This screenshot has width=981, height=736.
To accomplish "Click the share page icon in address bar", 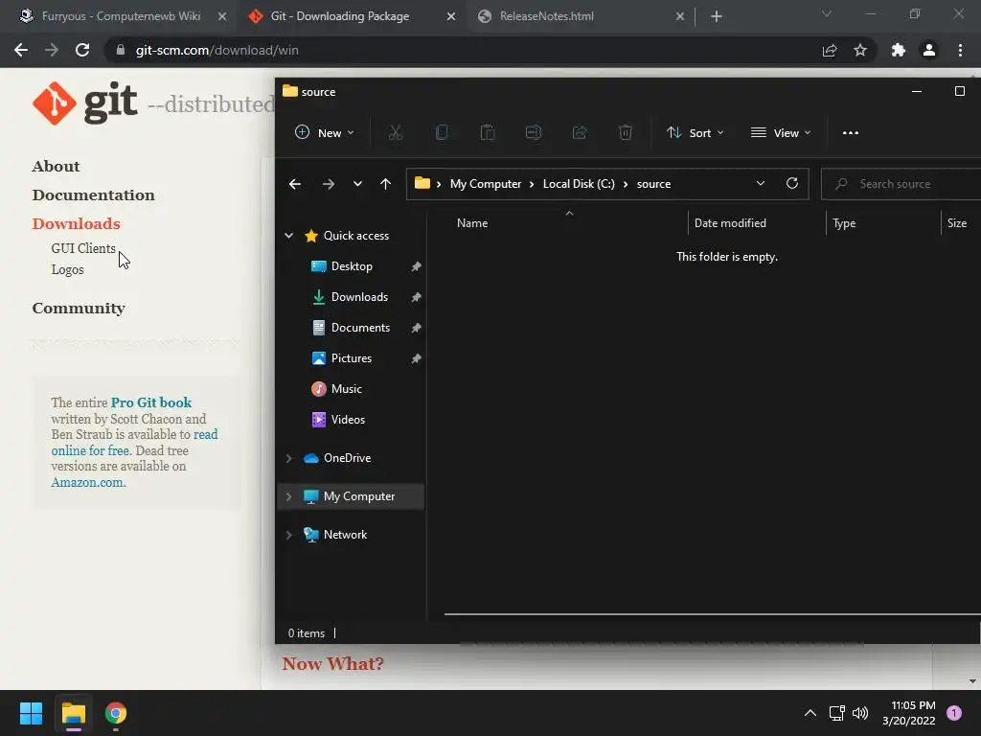I will (830, 50).
